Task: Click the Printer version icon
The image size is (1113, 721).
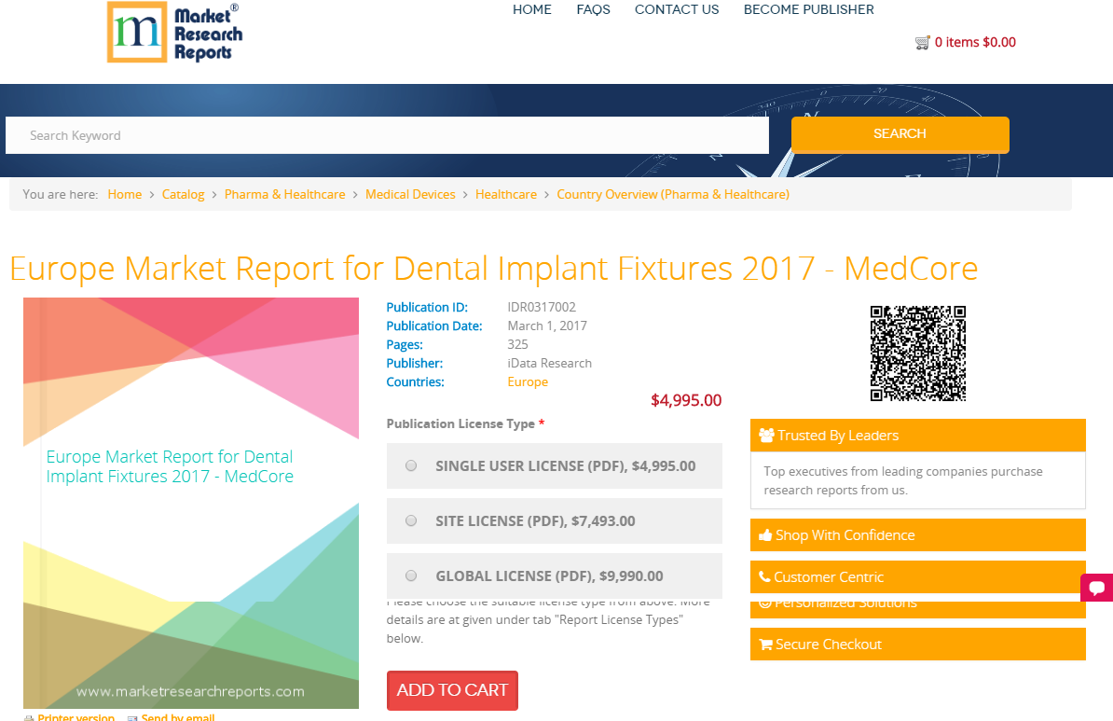Action: point(28,717)
